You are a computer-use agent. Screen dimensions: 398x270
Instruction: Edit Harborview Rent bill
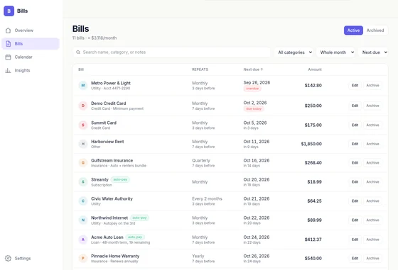pyautogui.click(x=355, y=144)
